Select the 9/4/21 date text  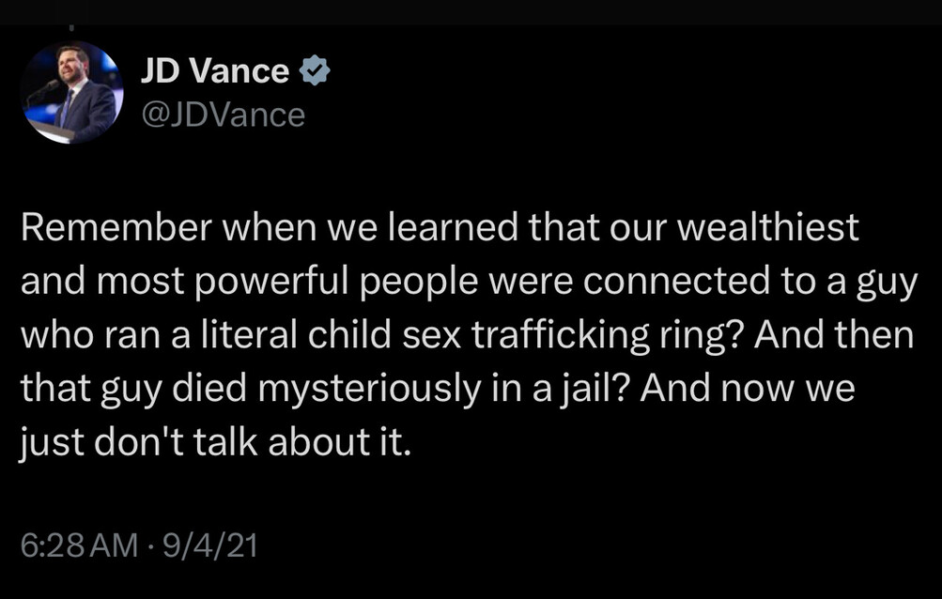(210, 545)
